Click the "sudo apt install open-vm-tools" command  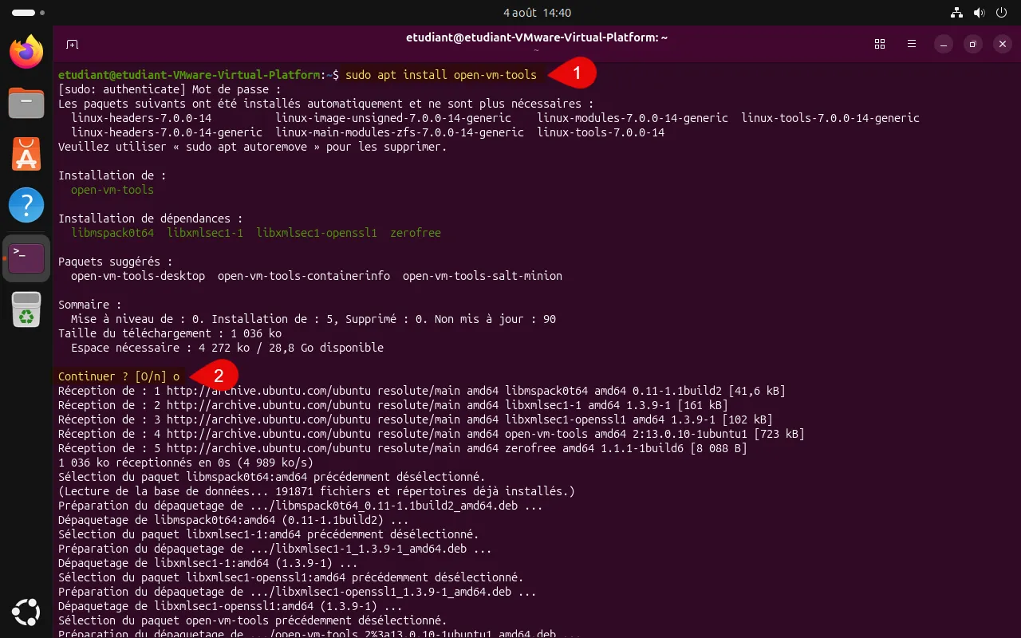click(441, 75)
